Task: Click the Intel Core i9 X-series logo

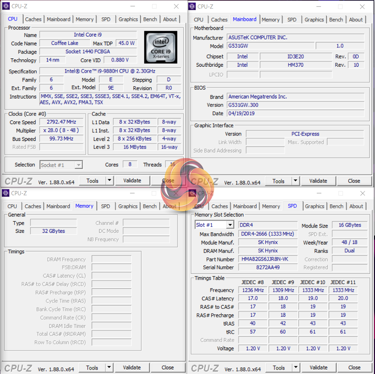Action: point(161,47)
